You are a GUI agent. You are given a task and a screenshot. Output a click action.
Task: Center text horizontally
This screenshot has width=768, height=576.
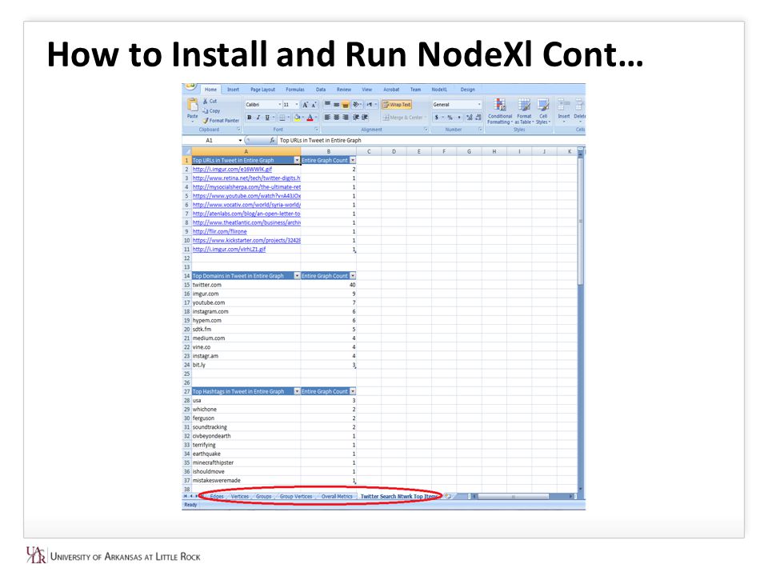pos(337,118)
